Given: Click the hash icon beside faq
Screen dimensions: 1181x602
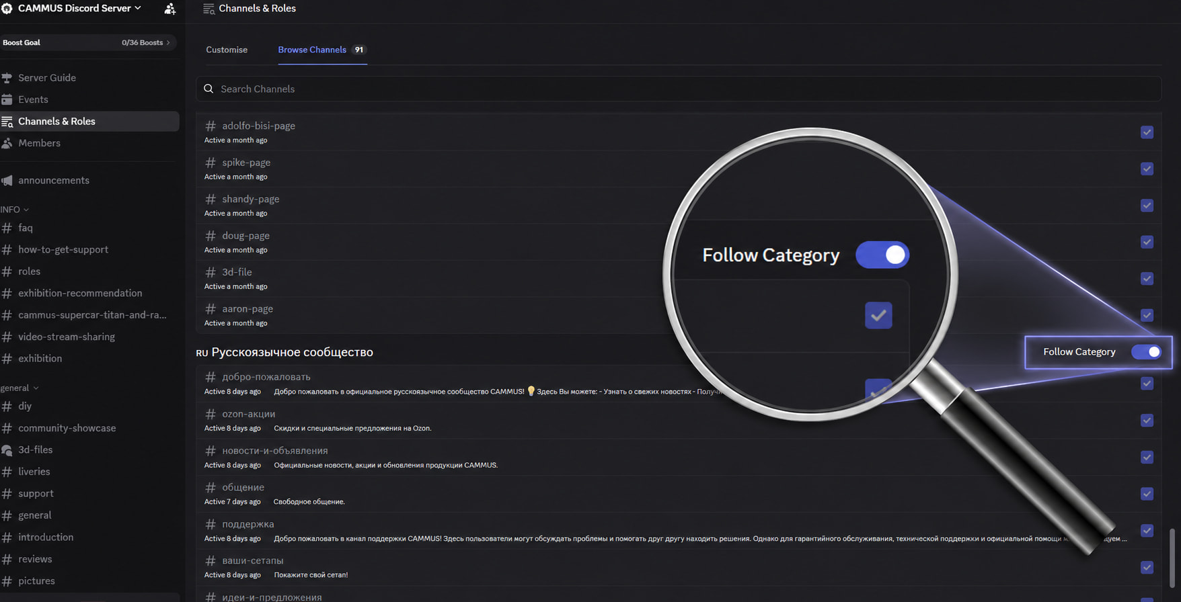Looking at the screenshot, I should [7, 228].
